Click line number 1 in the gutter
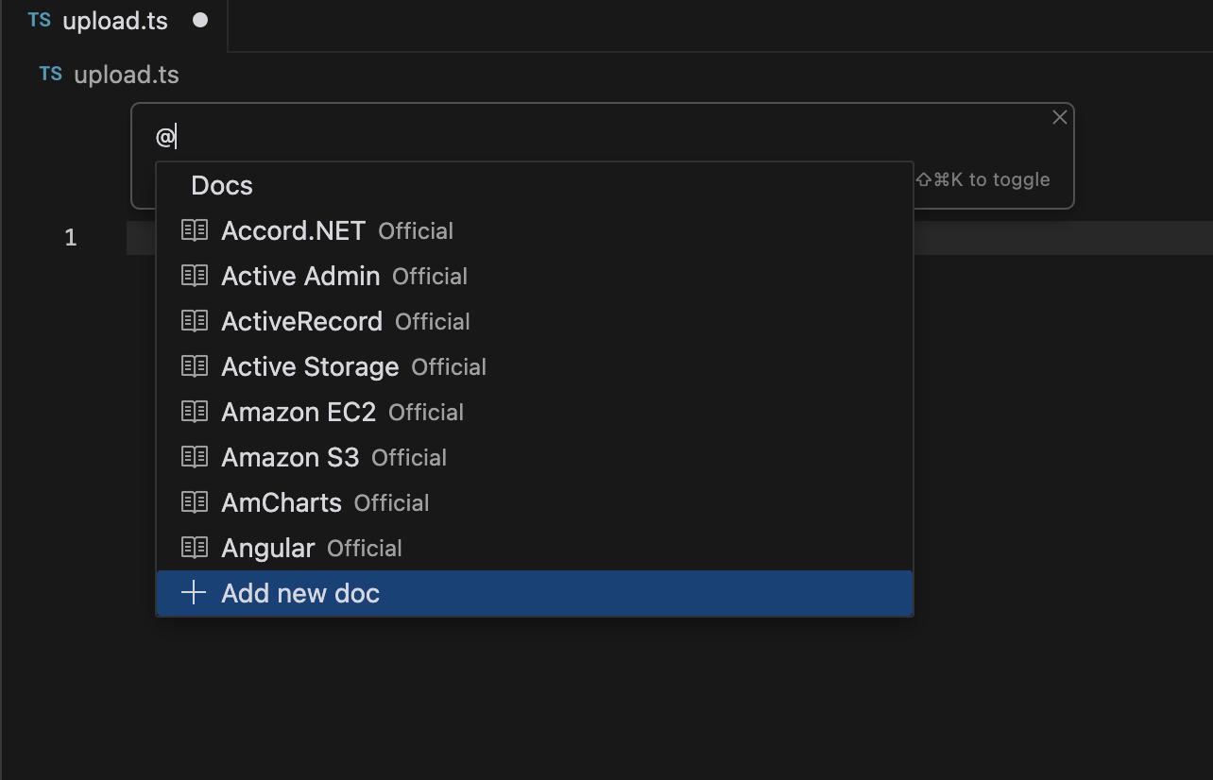 pos(71,237)
